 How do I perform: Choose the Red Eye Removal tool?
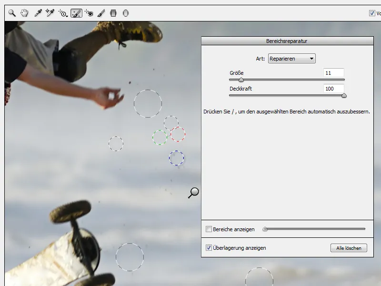point(89,13)
